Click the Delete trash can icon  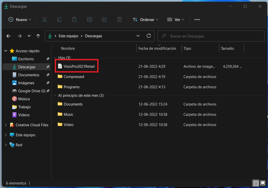coord(119,20)
